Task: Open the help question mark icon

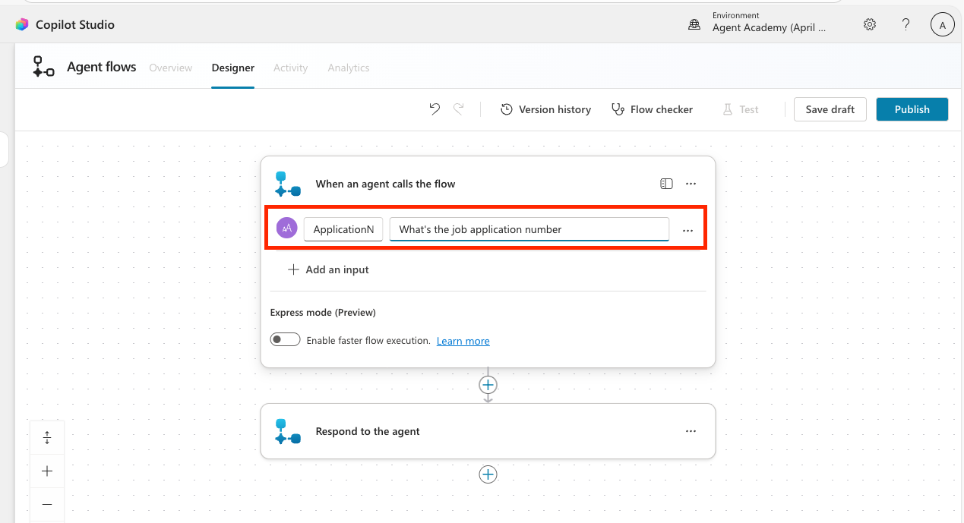Action: point(906,24)
